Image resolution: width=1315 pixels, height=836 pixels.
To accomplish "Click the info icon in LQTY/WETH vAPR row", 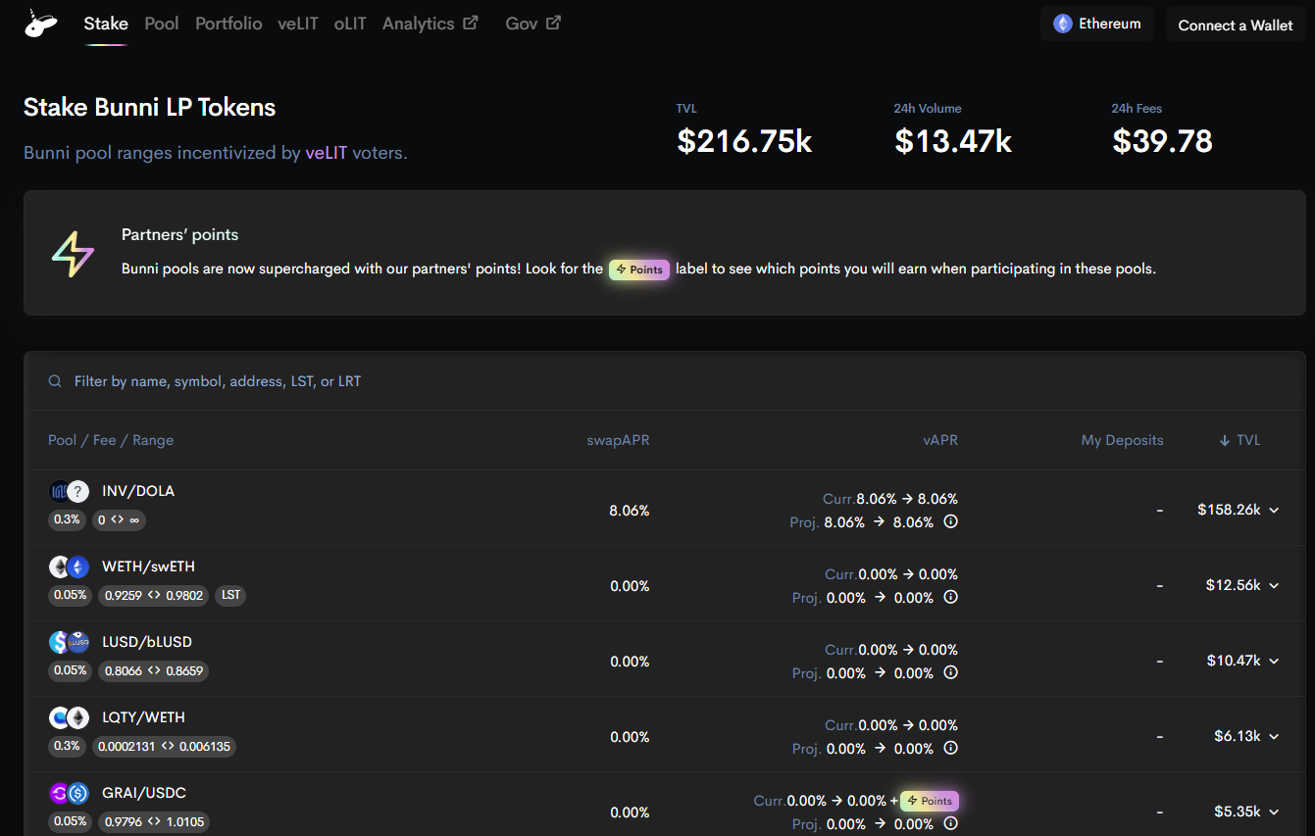I will (x=950, y=749).
